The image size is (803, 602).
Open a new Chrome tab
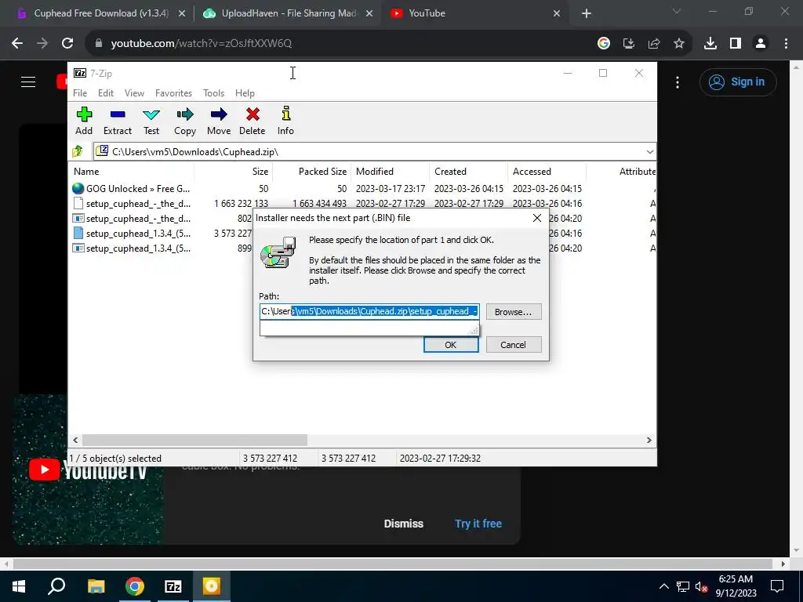(x=587, y=14)
